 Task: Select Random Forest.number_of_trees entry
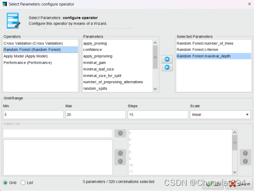click(214, 43)
